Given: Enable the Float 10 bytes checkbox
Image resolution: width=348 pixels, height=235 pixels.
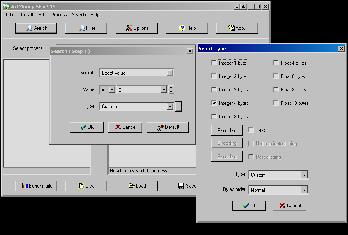Looking at the screenshot, I should coord(276,103).
